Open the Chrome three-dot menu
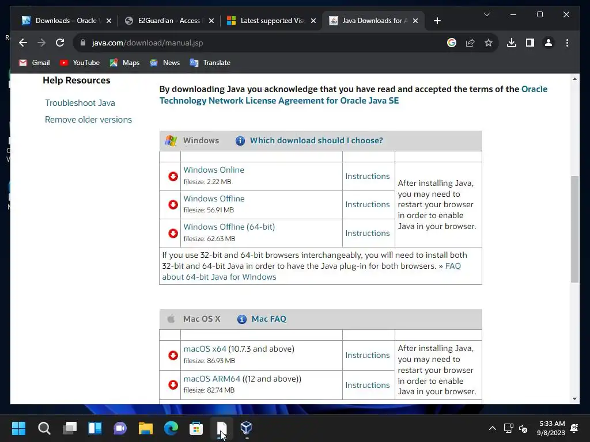Image resolution: width=590 pixels, height=442 pixels. click(x=567, y=43)
